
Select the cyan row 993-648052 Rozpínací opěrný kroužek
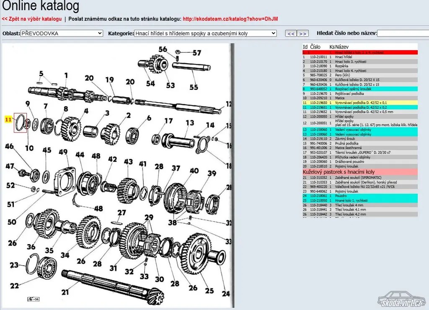coord(360,89)
